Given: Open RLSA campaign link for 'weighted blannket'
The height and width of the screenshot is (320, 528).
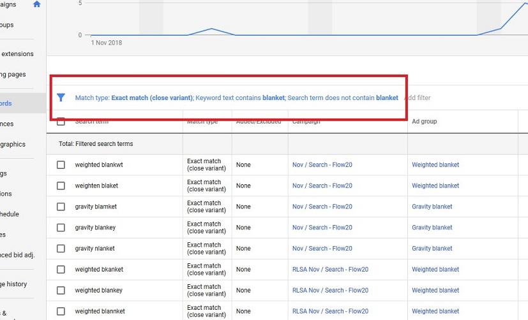Looking at the screenshot, I should (x=330, y=311).
